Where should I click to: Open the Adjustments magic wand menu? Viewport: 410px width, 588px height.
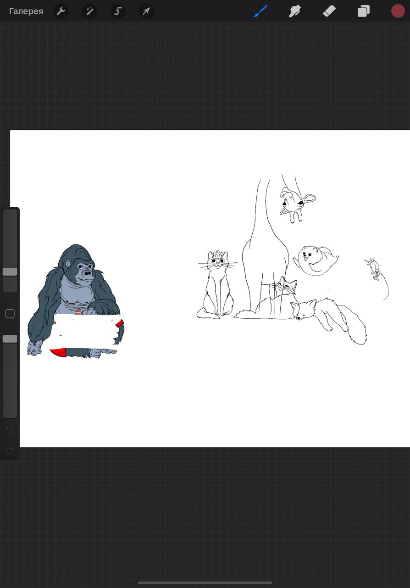point(89,11)
